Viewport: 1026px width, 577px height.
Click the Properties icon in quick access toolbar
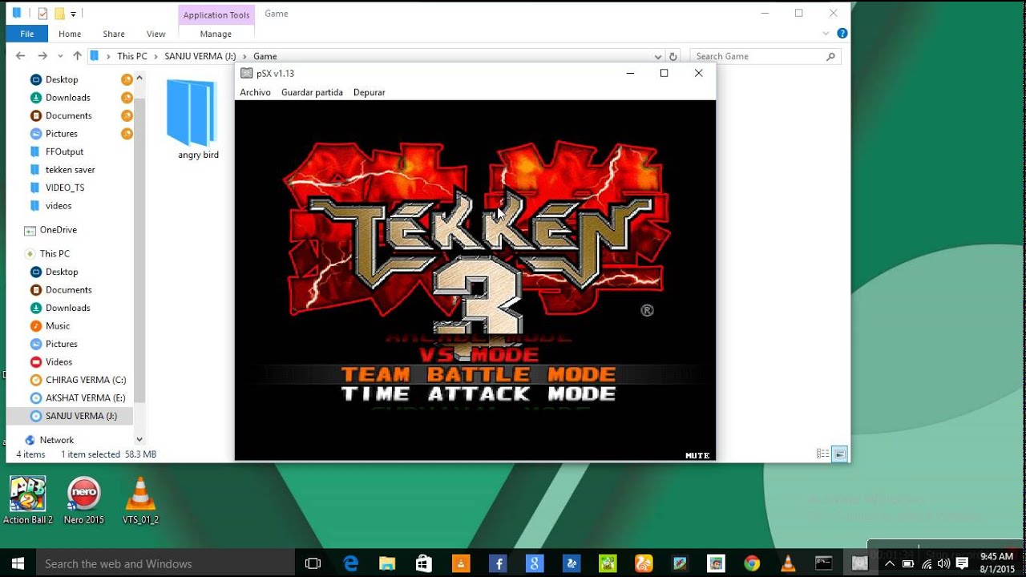click(42, 14)
